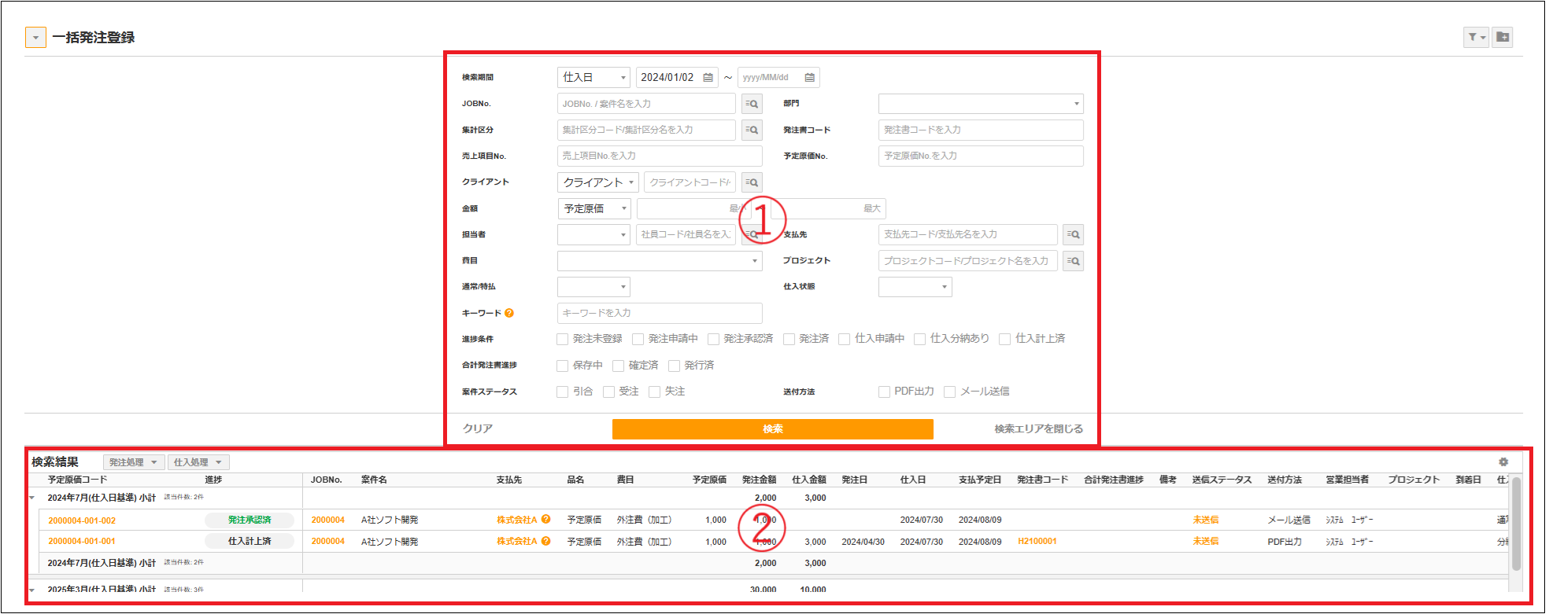The width and height of the screenshot is (1549, 614).
Task: Open the 発注処理 menu
Action: (x=133, y=462)
